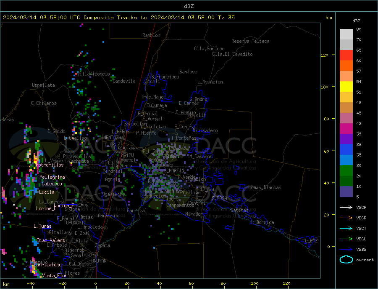Click the 120 tick on the vertical km axis
Screen dimensions: 378x289
coord(324,55)
